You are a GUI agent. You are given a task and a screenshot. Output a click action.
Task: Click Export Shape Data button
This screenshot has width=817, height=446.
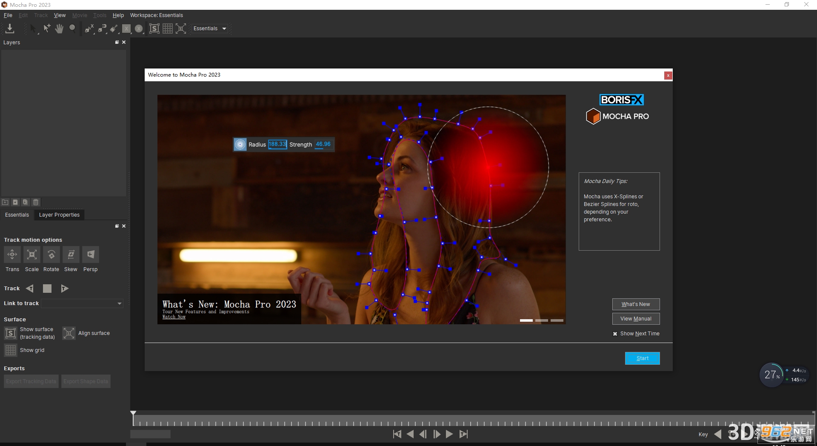86,381
